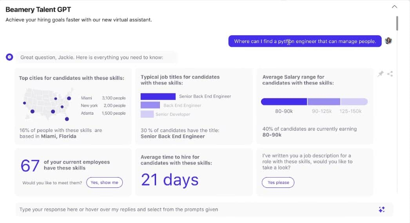Click the '67' current employees number
Screen dimensions: 410x223
30,166
